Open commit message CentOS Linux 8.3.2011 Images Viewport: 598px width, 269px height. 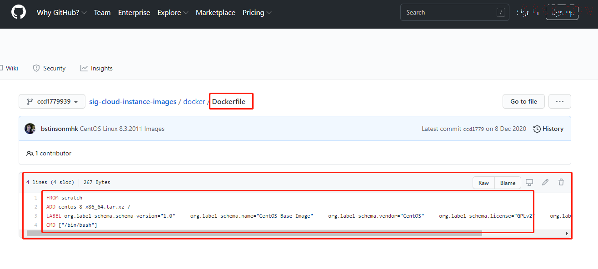(x=122, y=129)
